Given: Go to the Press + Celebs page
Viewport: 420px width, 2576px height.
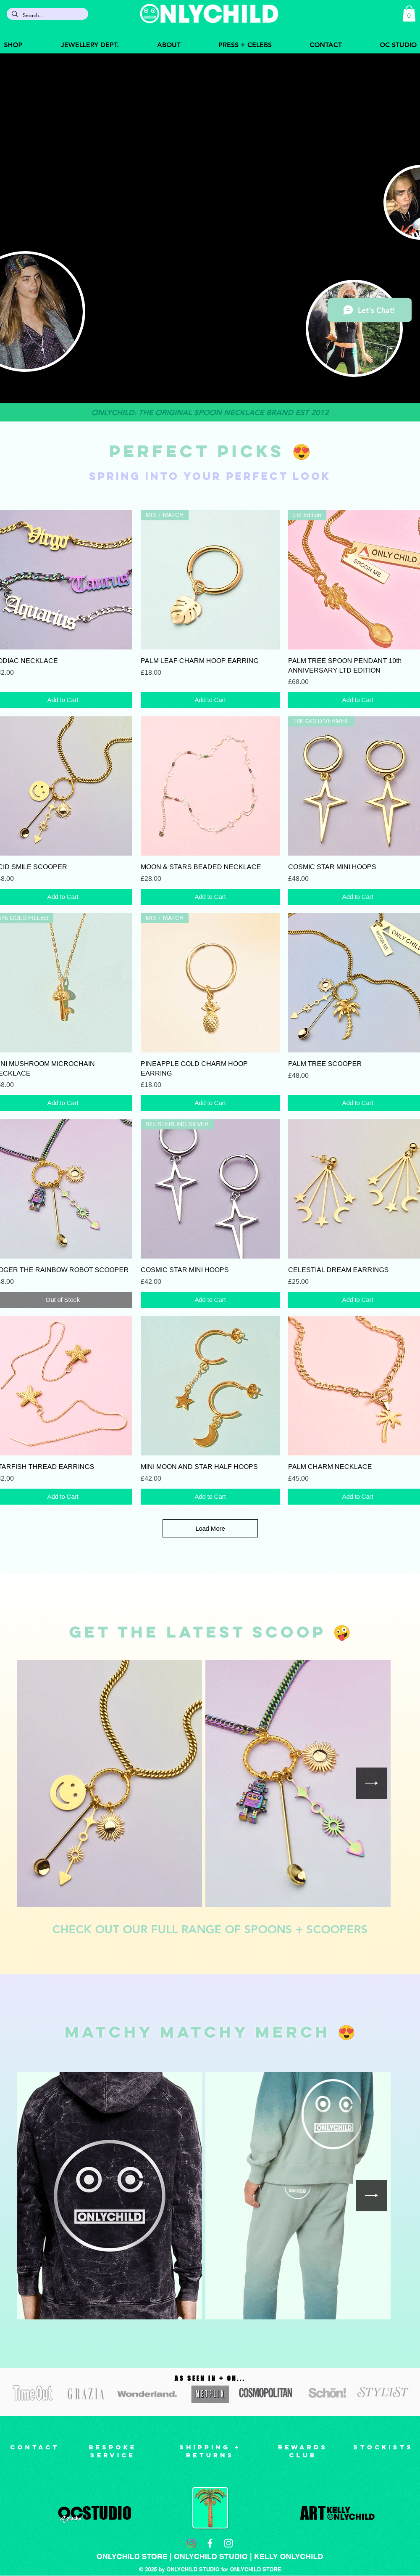Looking at the screenshot, I should pyautogui.click(x=244, y=45).
